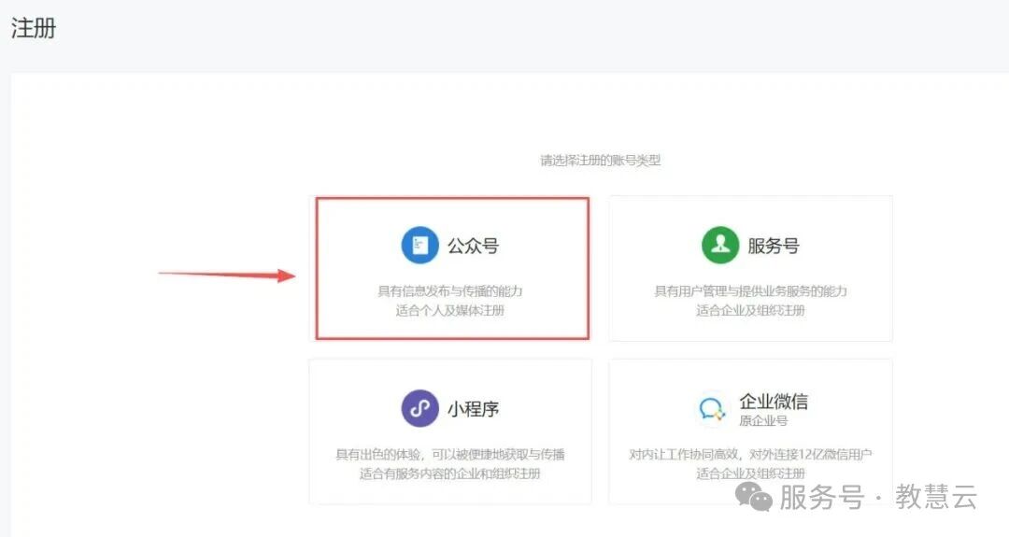Screen dimensions: 1009x537
Task: Select the 服务号 account type title
Action: (x=774, y=246)
